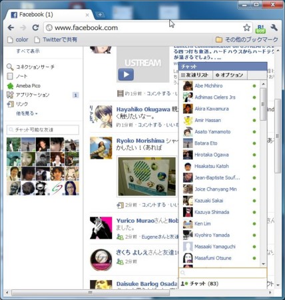
Task: Chat with Akira Kawamura
Action: coord(220,109)
